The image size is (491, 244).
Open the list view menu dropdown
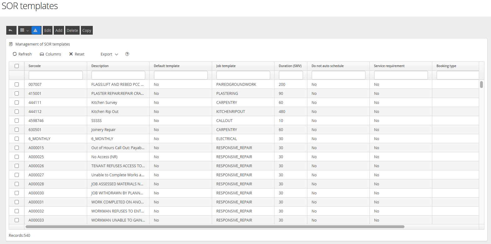click(24, 30)
